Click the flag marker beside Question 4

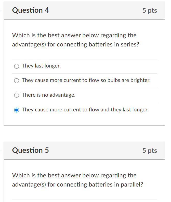[x=0, y=10]
